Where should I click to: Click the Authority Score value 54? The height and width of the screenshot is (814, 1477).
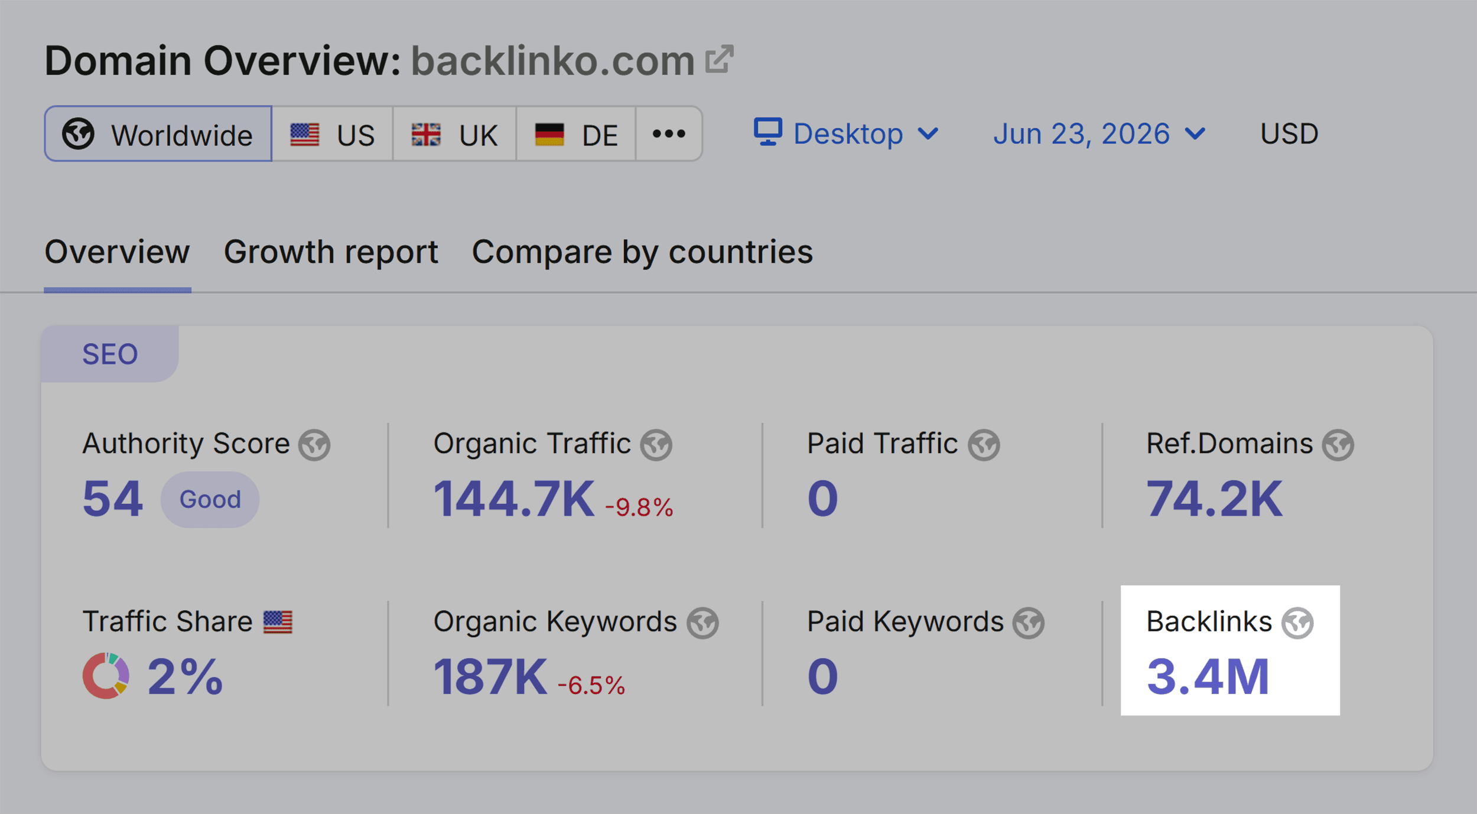click(113, 499)
